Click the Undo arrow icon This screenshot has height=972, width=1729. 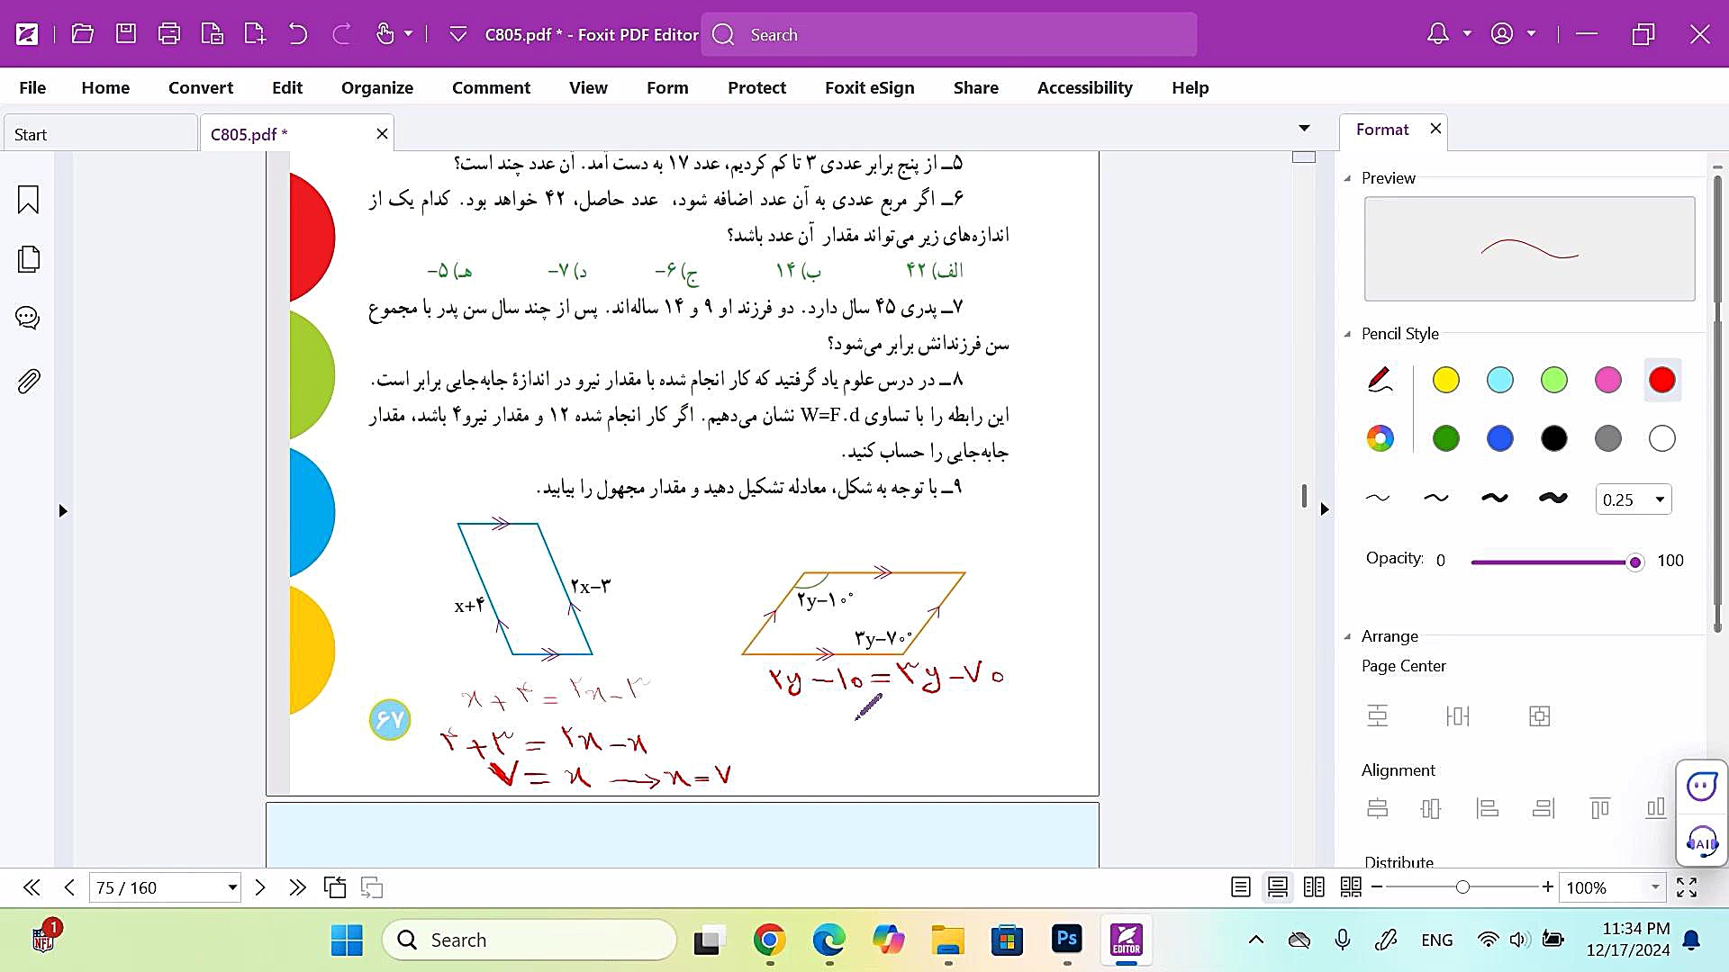coord(298,34)
